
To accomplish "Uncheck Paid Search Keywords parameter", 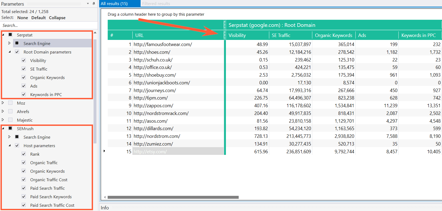I will [24, 197].
